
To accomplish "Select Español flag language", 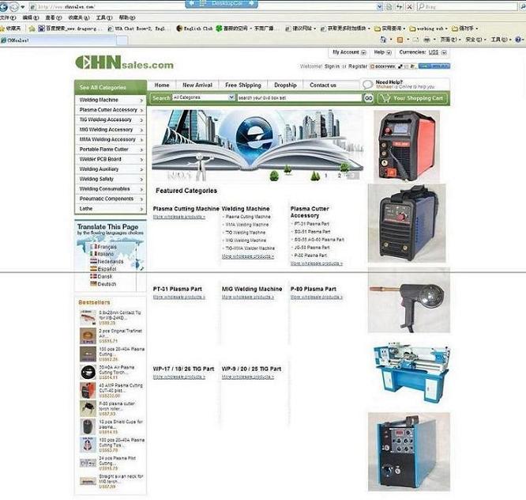I will [x=103, y=269].
